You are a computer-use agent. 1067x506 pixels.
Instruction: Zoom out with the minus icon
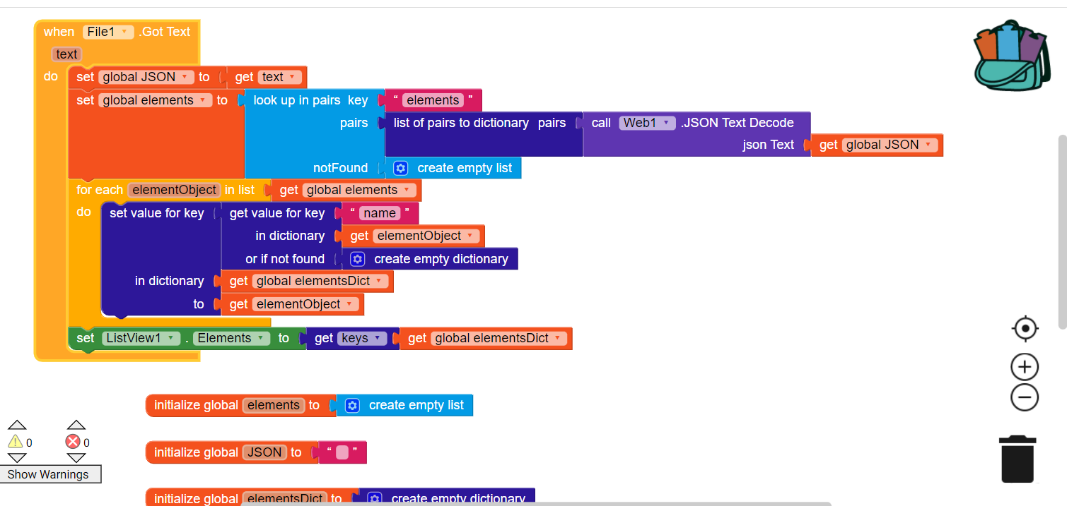(x=1025, y=397)
